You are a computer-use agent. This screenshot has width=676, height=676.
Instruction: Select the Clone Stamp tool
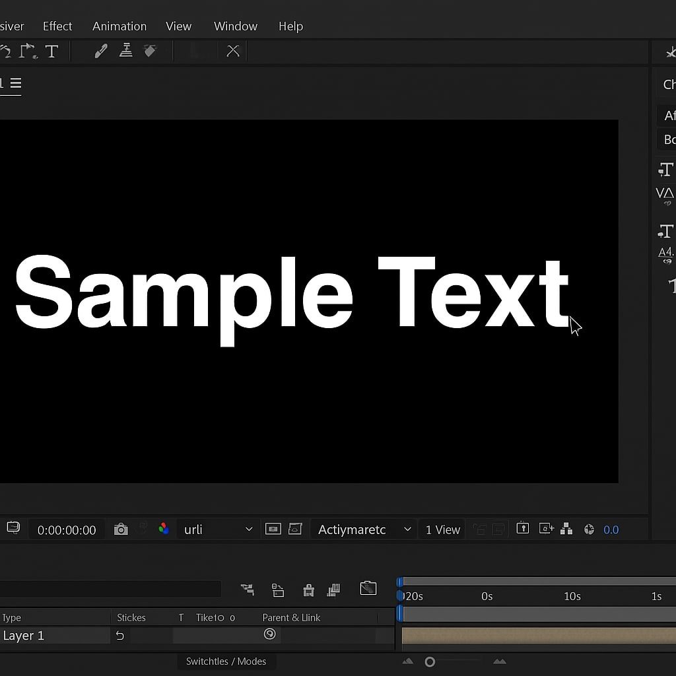[125, 51]
